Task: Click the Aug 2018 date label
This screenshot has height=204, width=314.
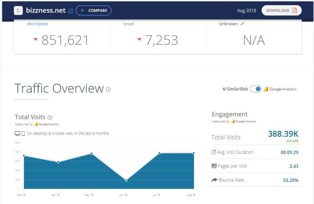Action: pyautogui.click(x=247, y=10)
